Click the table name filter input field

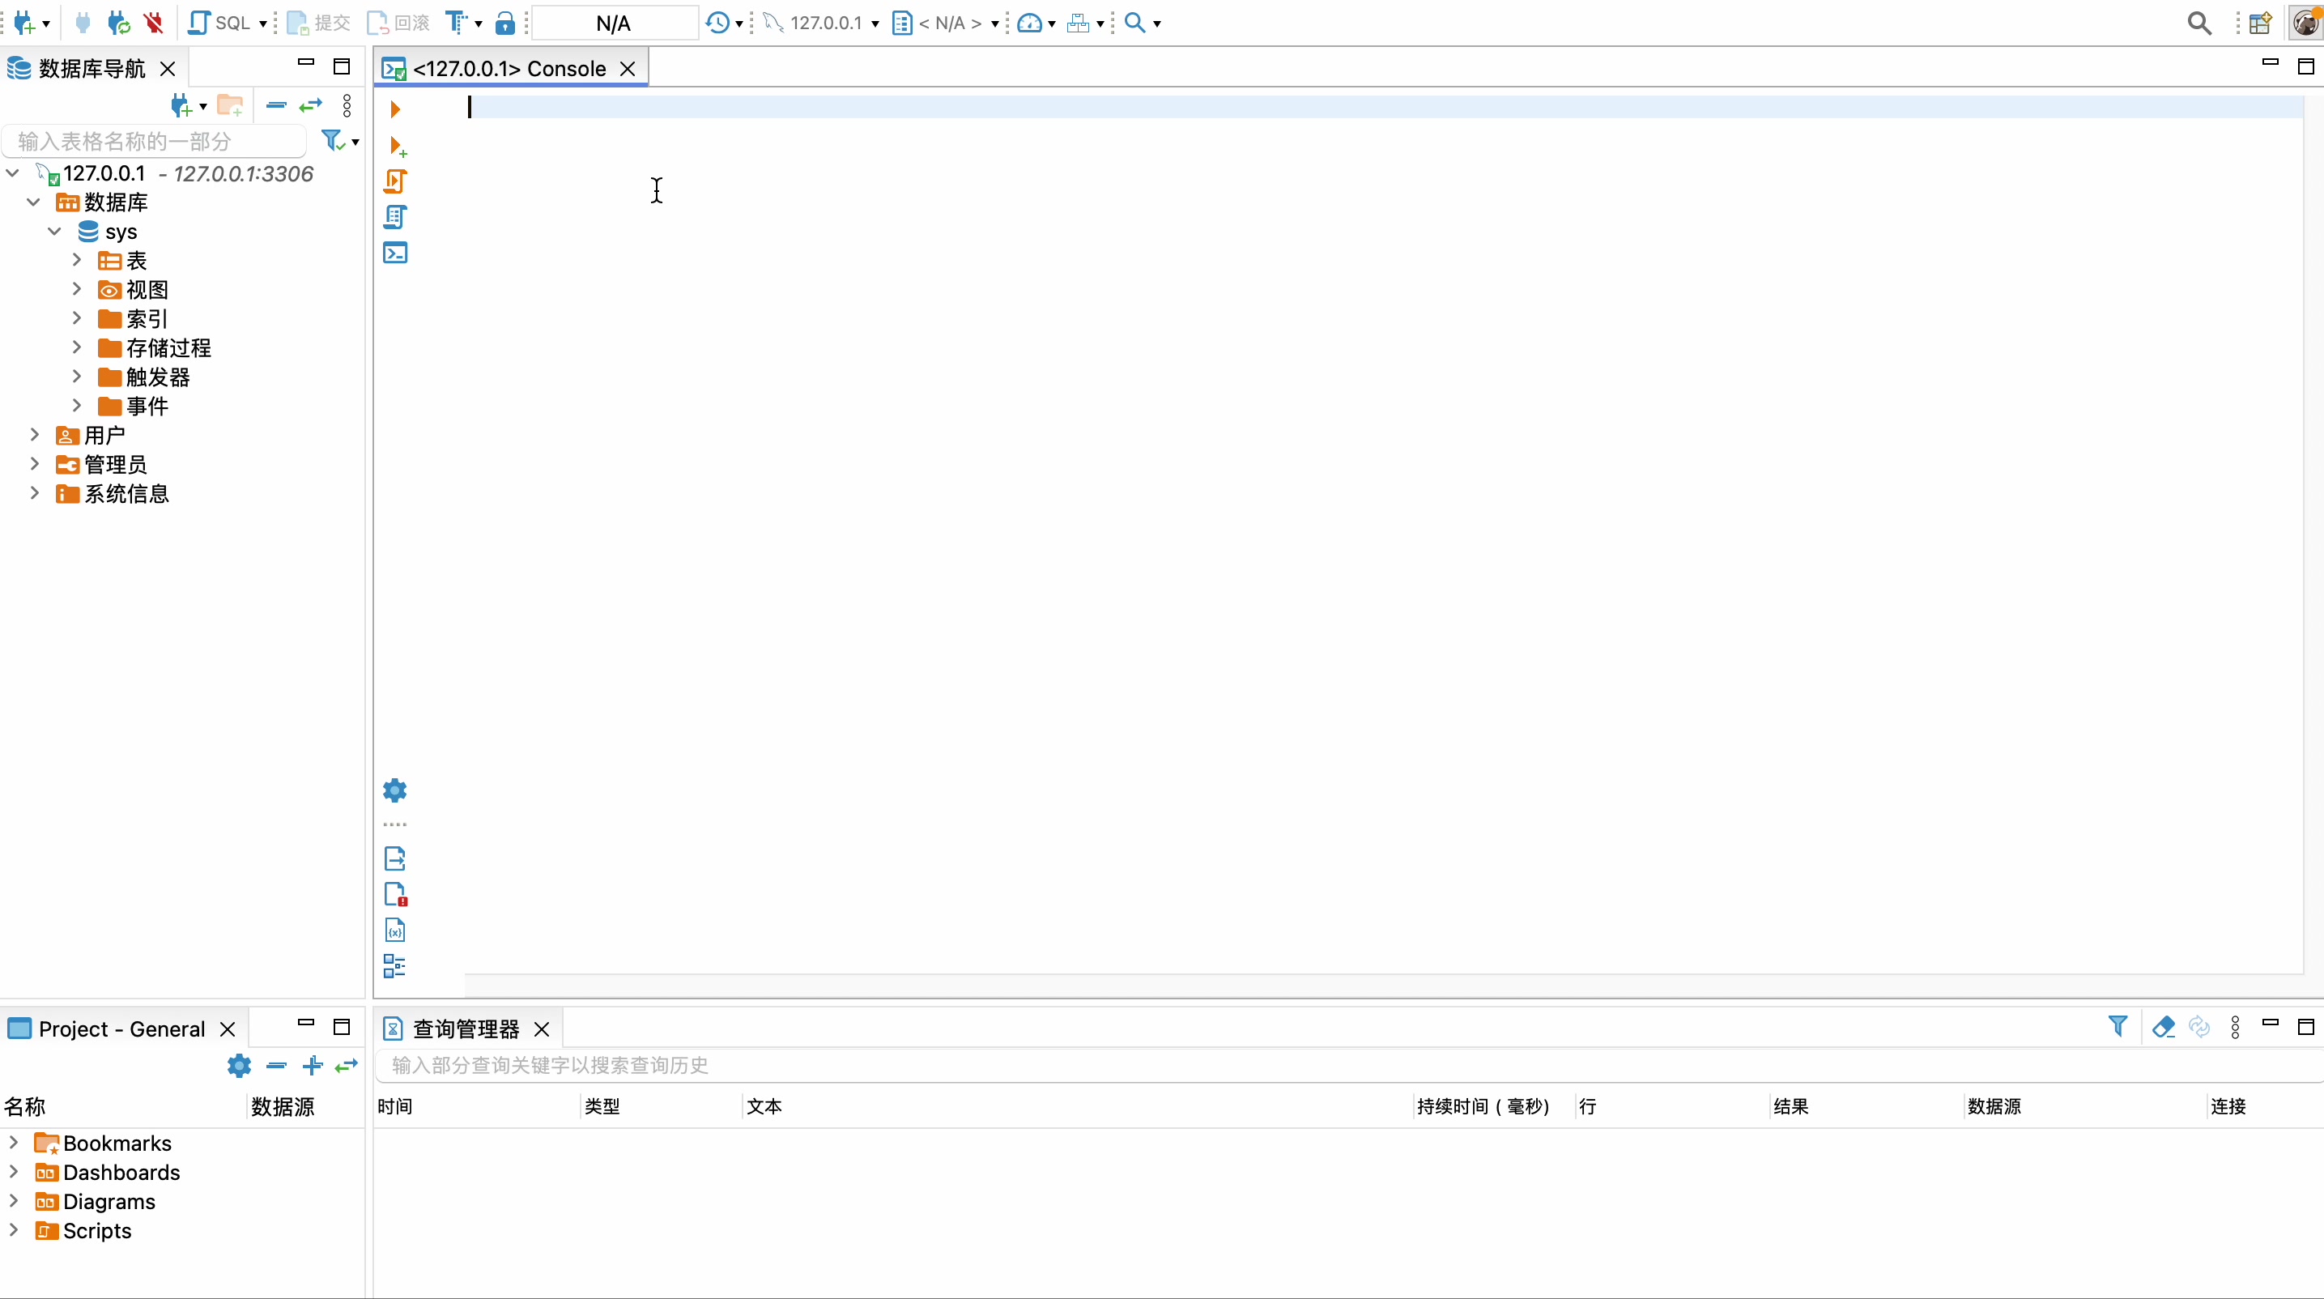coord(153,142)
